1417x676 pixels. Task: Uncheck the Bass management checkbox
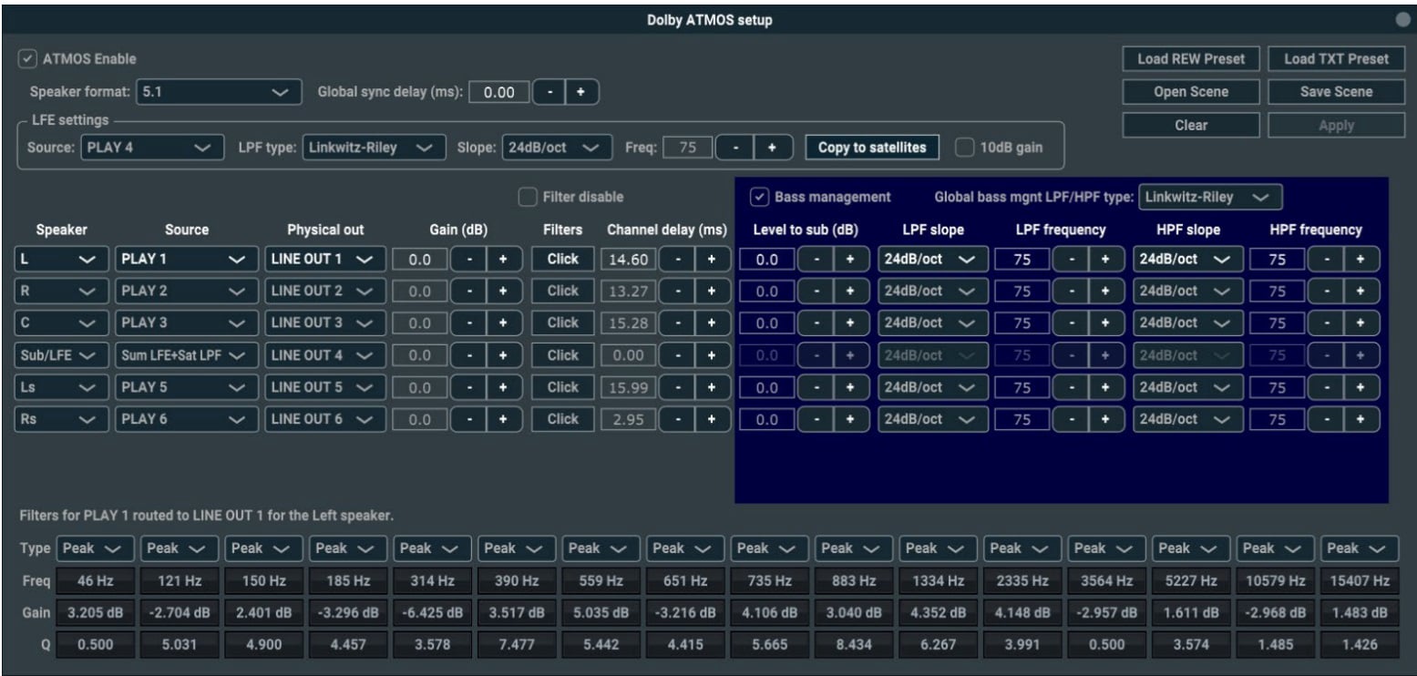pyautogui.click(x=759, y=197)
